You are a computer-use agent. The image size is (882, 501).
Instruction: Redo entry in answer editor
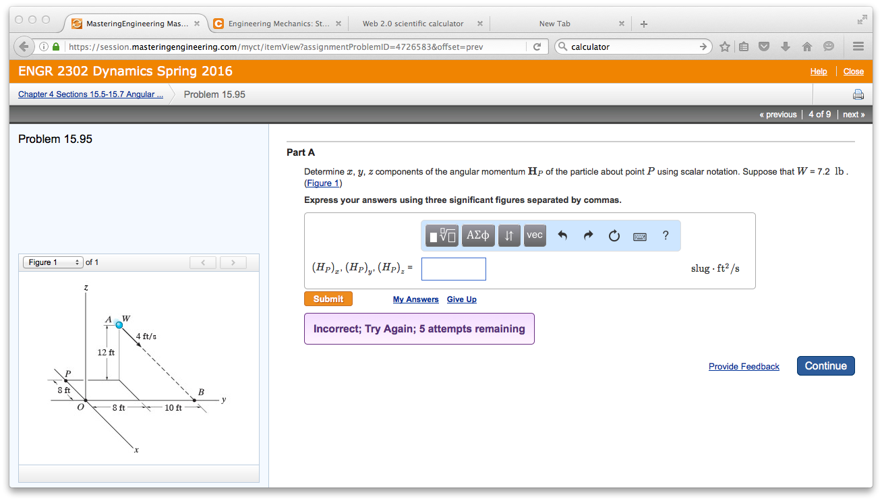[x=588, y=235]
